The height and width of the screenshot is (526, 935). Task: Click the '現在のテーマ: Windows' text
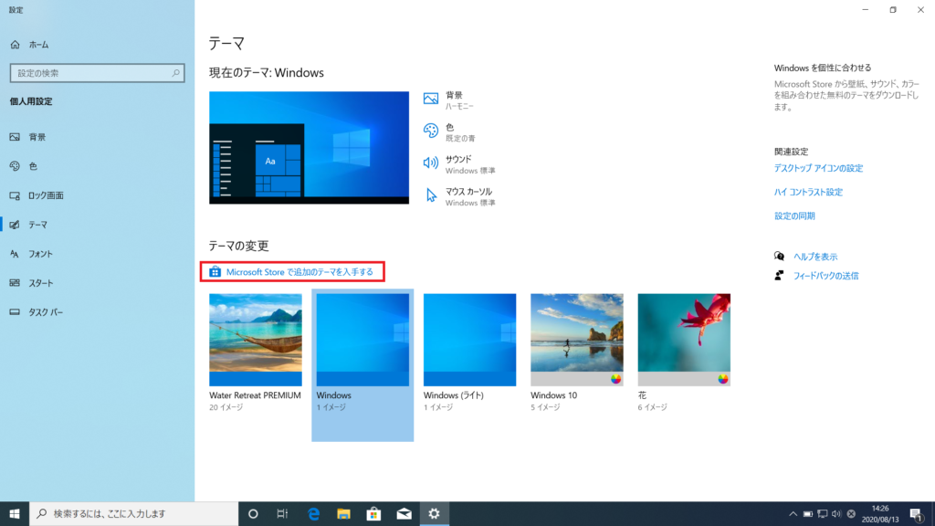[x=267, y=73]
